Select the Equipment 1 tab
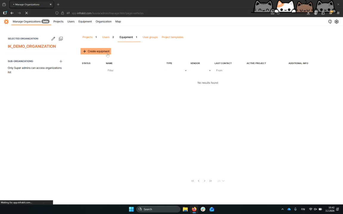 [x=128, y=37]
